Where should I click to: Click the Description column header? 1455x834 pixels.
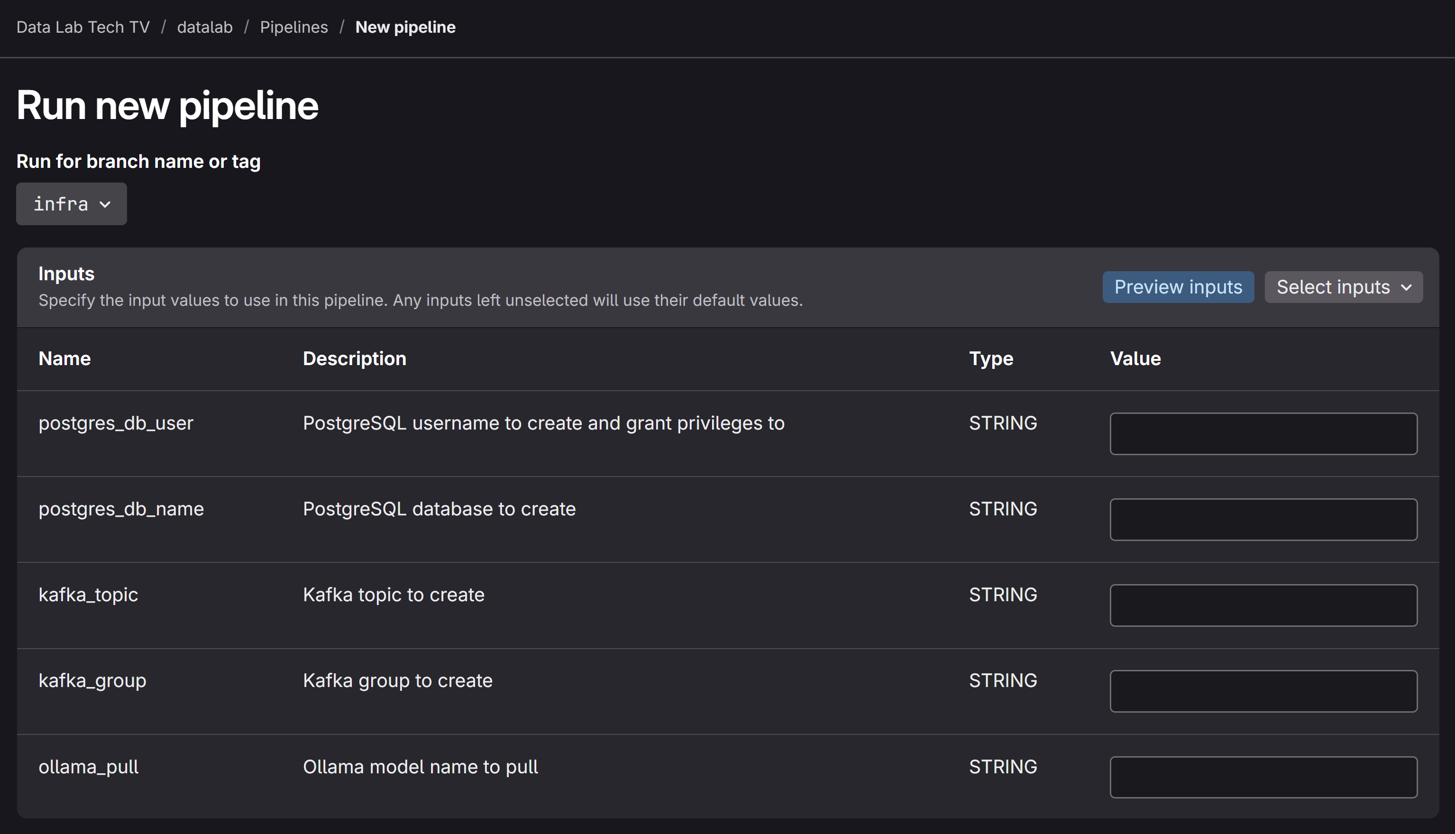point(355,358)
